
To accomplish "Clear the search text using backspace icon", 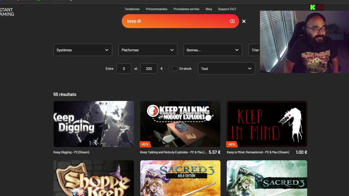I will pyautogui.click(x=232, y=21).
